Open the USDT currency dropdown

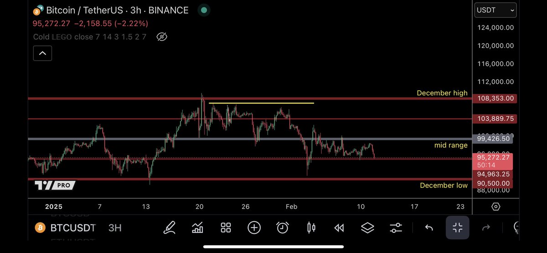coord(495,10)
